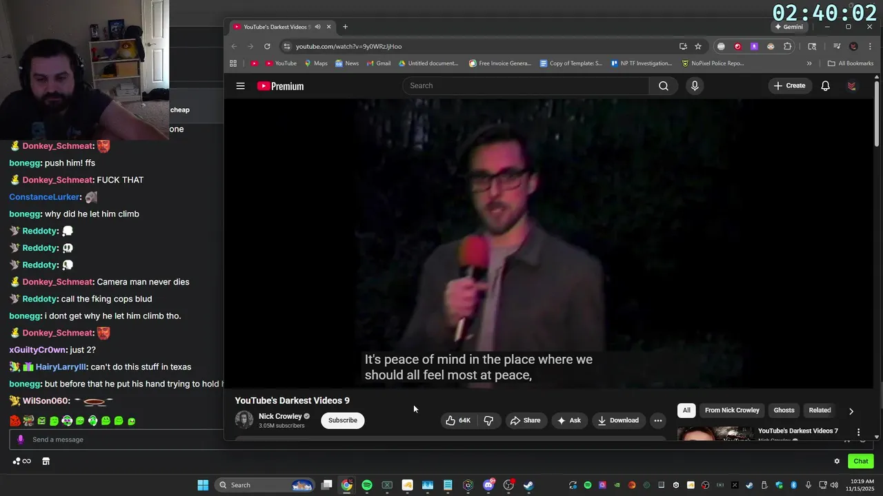Screen dimensions: 883x496
Task: Open YouTube's Darkest Videos 7 thumbnail
Action: coord(715,433)
